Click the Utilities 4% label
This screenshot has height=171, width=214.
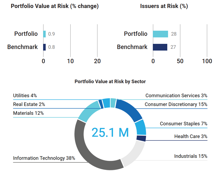click(x=25, y=96)
